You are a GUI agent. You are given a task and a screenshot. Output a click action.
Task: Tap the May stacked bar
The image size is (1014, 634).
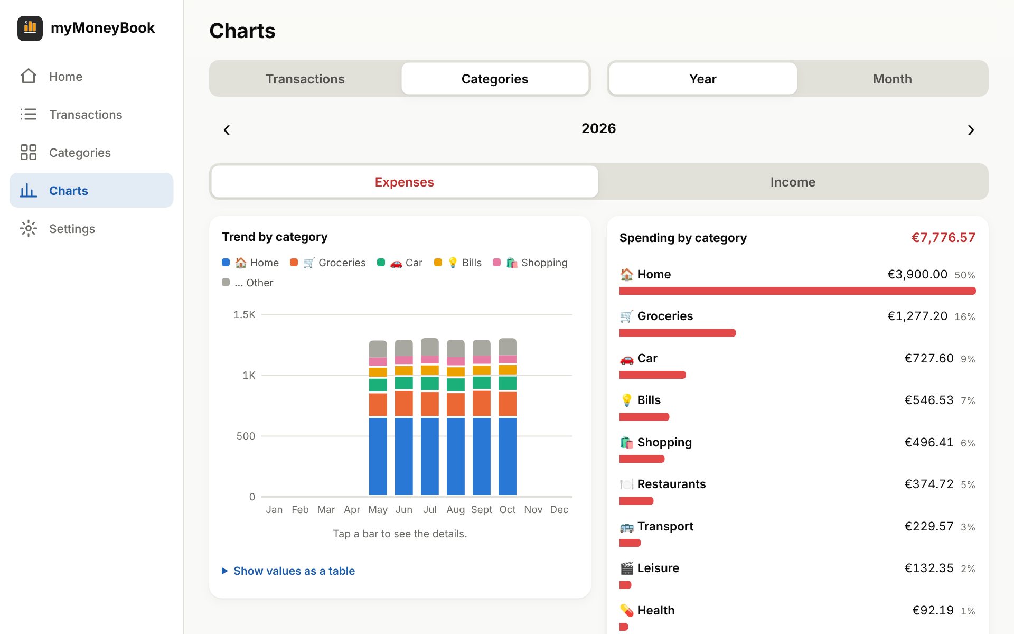click(x=378, y=417)
